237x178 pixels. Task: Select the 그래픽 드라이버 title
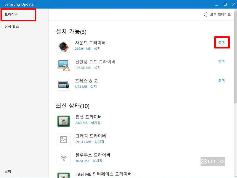point(91,136)
